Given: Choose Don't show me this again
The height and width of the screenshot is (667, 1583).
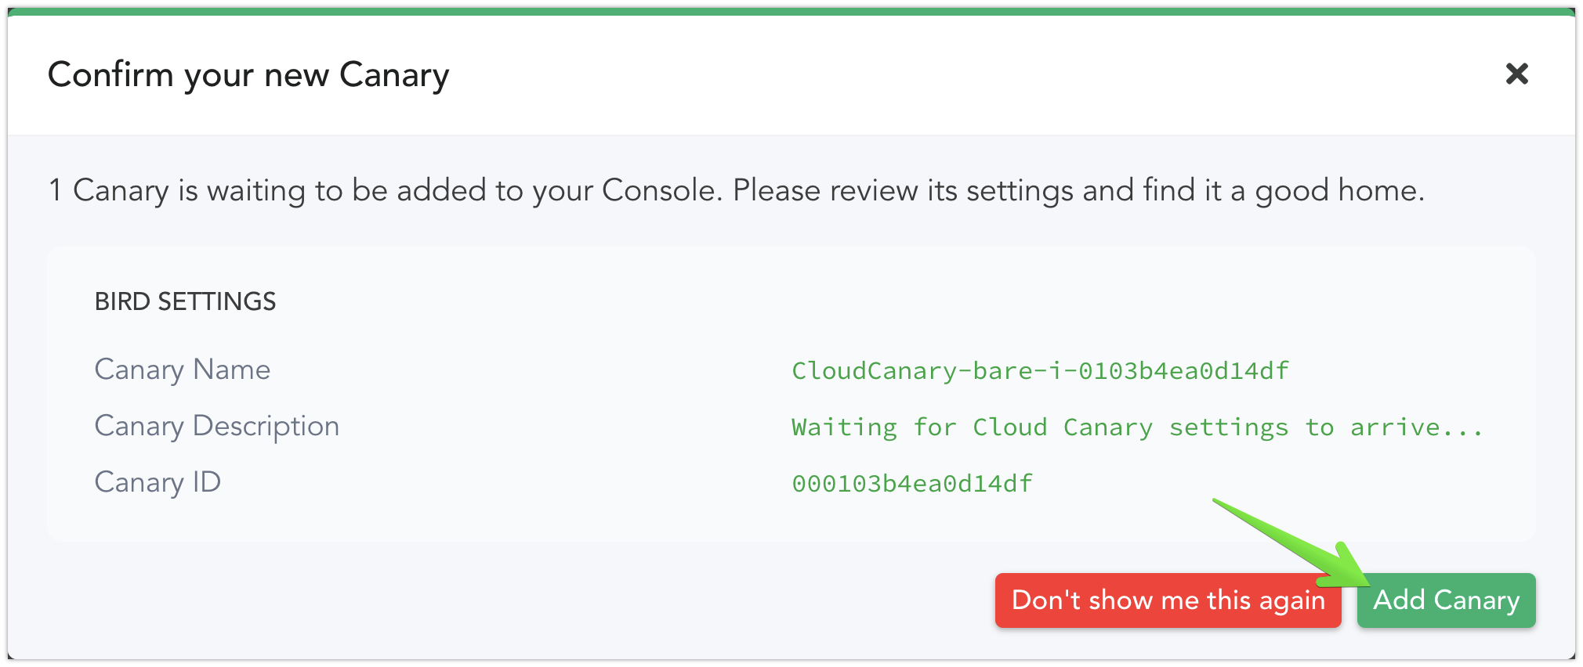Looking at the screenshot, I should [x=1168, y=600].
